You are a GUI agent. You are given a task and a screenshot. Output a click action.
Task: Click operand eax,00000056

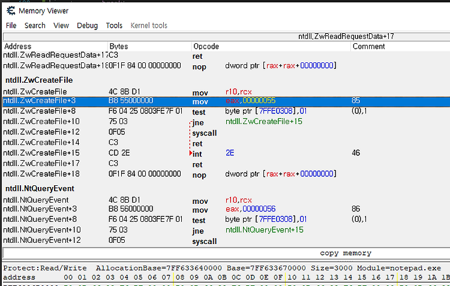[251, 209]
